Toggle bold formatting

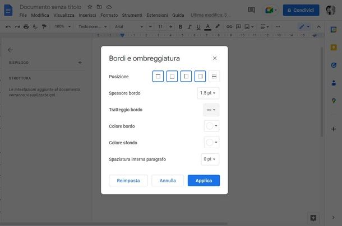181,26
